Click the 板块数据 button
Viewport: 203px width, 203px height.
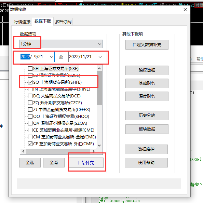[x=147, y=129]
